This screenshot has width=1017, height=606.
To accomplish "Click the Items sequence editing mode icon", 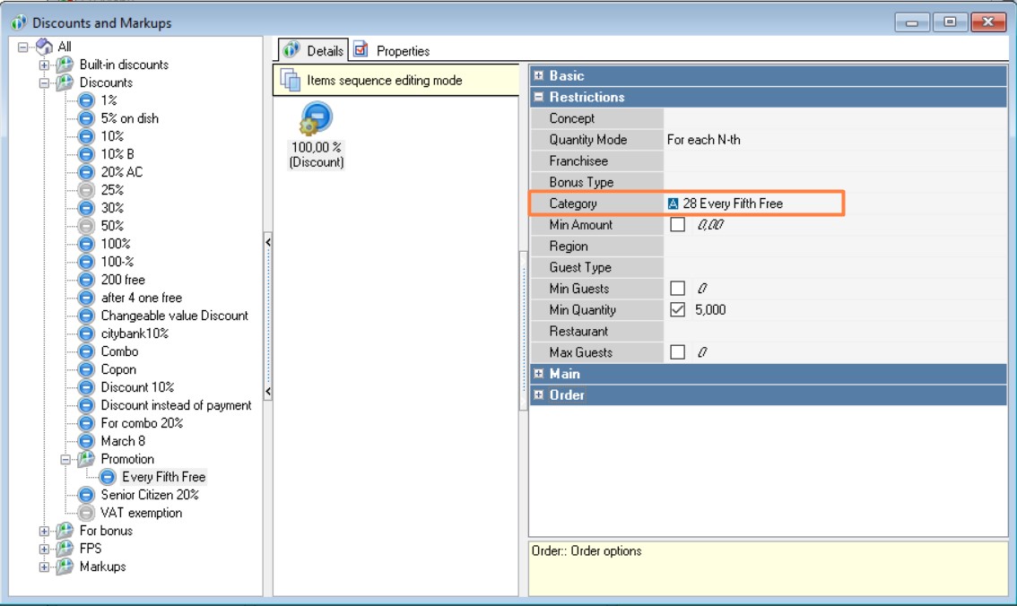I will point(290,80).
